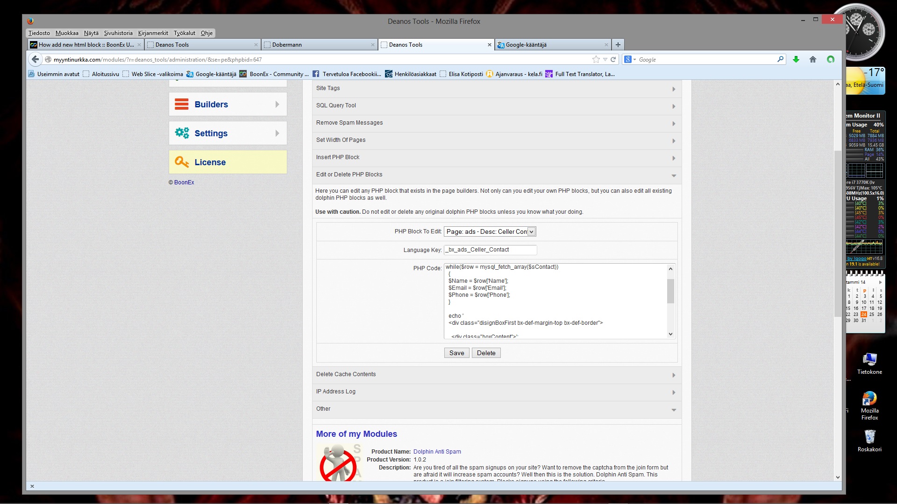Click the reload page icon
This screenshot has height=504, width=897.
pos(613,59)
